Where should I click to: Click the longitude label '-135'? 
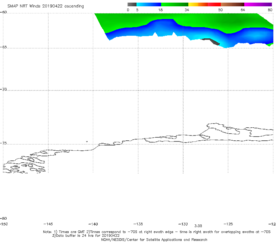[138, 224]
